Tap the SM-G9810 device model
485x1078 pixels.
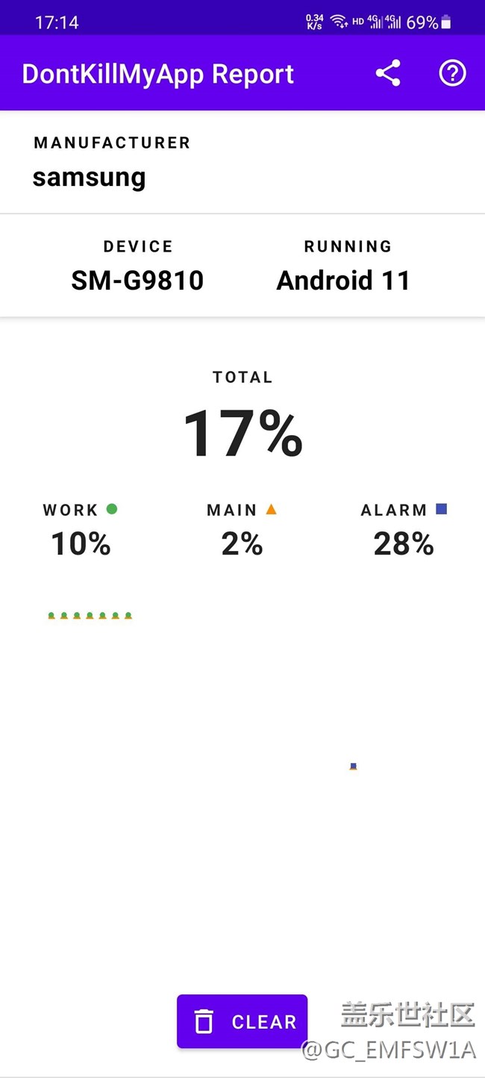click(x=137, y=280)
